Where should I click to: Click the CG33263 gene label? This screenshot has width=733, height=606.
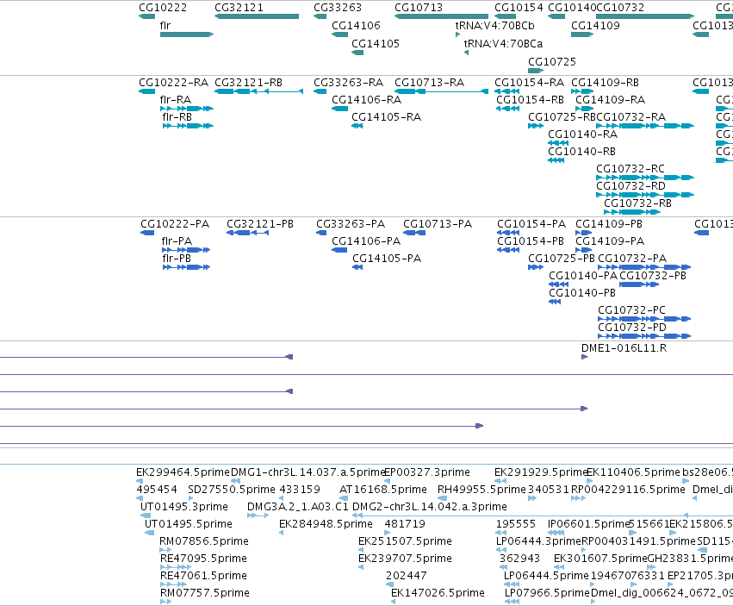(x=338, y=8)
